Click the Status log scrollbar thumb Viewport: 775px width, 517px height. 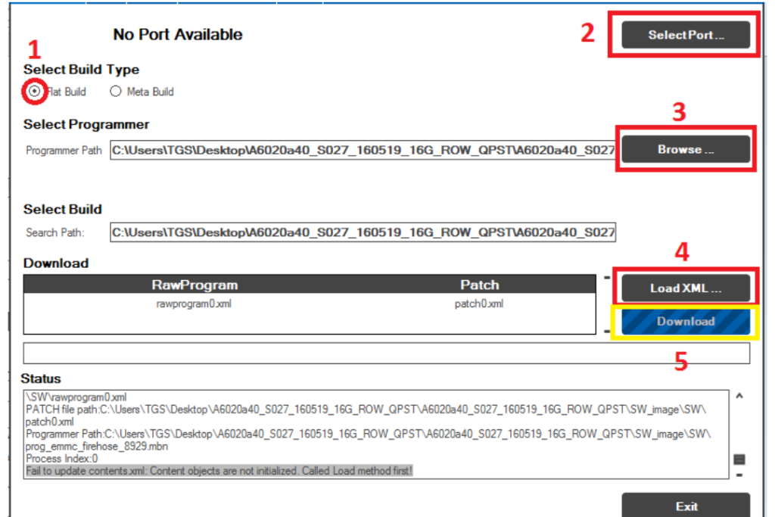coord(739,459)
